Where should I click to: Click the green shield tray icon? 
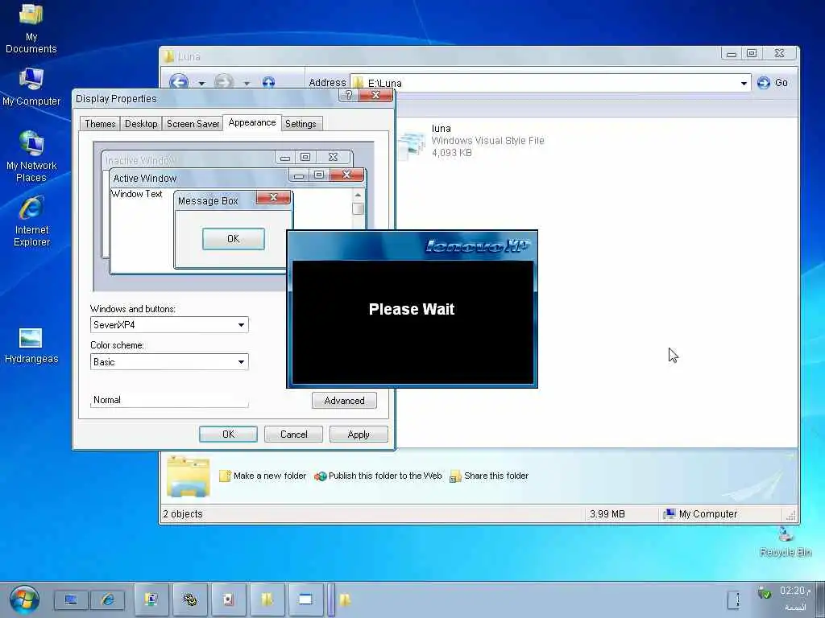pyautogui.click(x=764, y=593)
